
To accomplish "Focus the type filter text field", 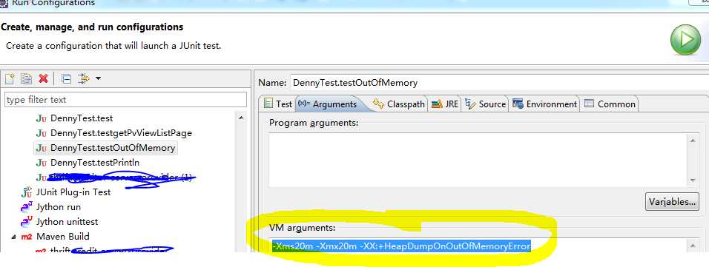I will tap(125, 100).
